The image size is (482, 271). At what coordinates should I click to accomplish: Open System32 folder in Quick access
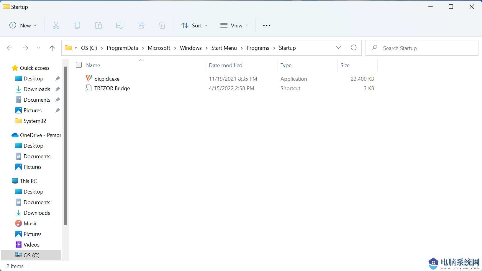[x=31, y=121]
